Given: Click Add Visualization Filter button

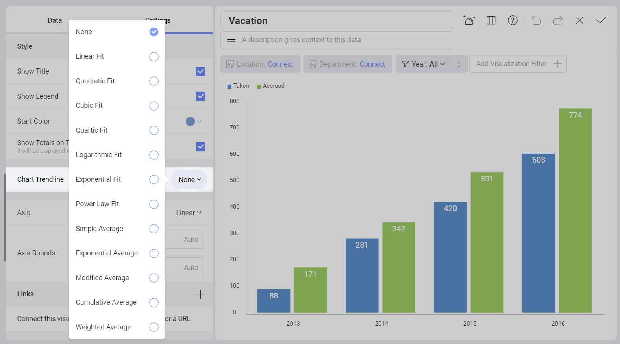Looking at the screenshot, I should click(x=518, y=64).
